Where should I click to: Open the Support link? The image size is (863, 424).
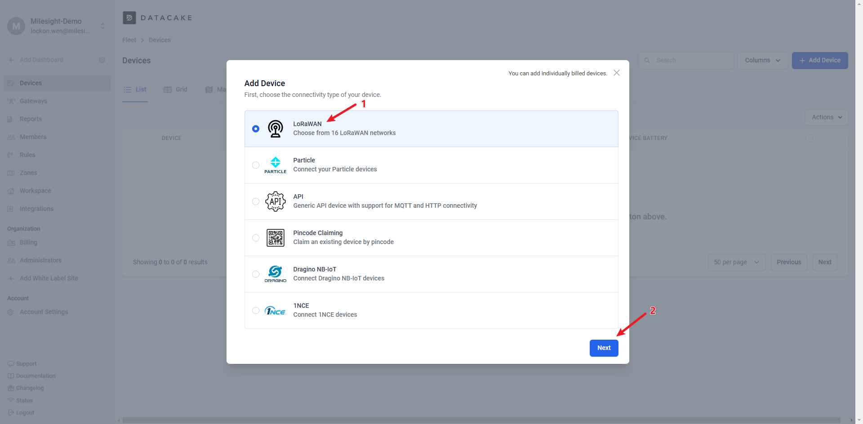pyautogui.click(x=22, y=364)
